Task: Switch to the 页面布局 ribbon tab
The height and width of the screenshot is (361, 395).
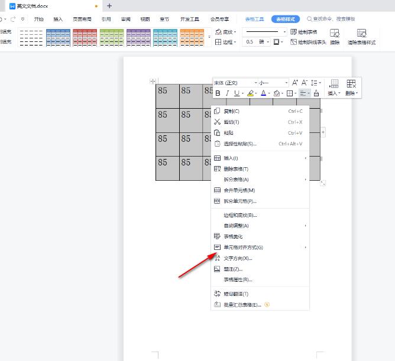Action: 82,19
